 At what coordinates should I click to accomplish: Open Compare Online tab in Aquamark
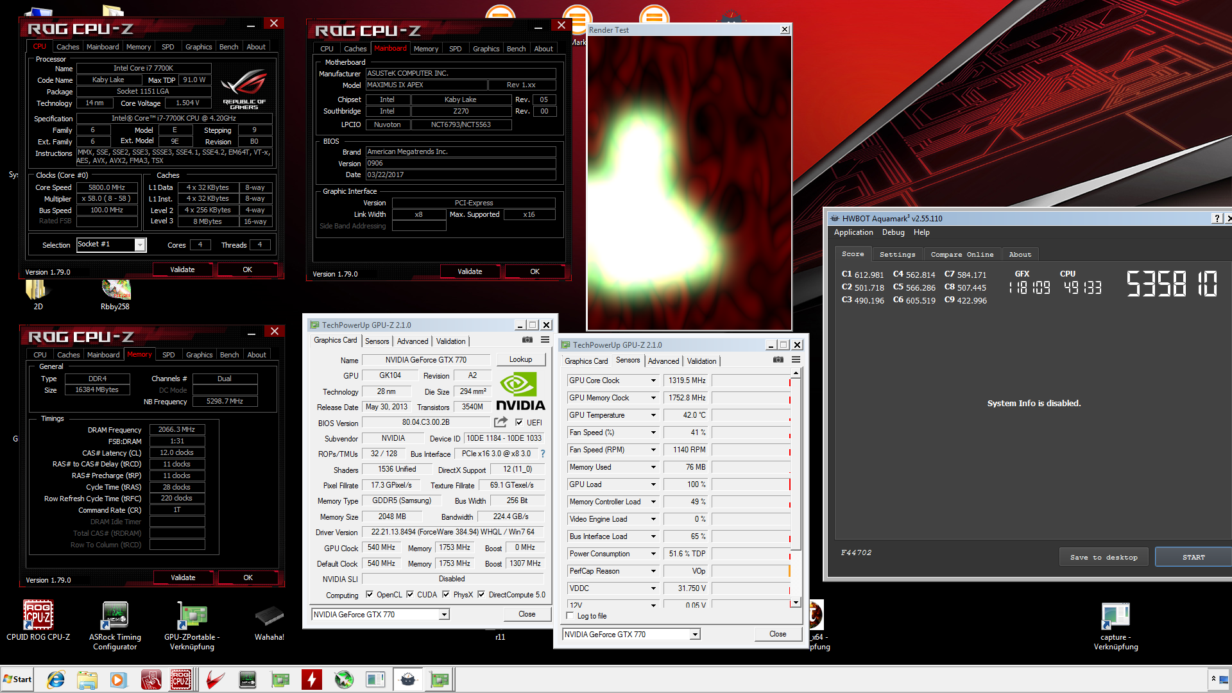tap(962, 255)
